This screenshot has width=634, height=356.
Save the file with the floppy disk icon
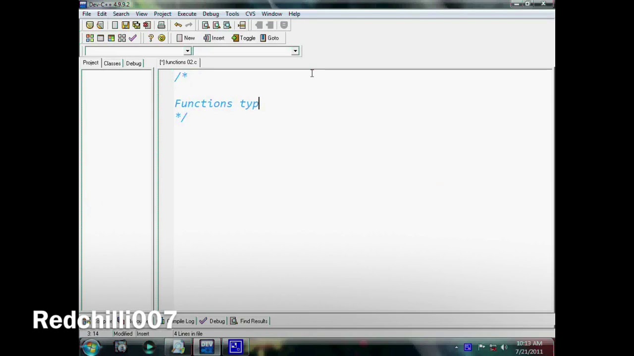(x=126, y=25)
